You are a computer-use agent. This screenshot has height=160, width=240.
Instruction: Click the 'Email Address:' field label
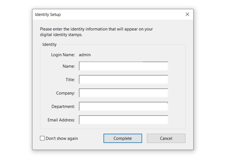(61, 120)
